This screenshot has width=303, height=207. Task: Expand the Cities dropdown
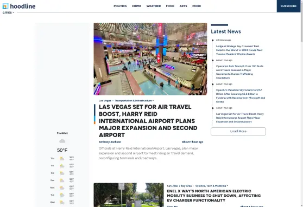click(x=8, y=12)
